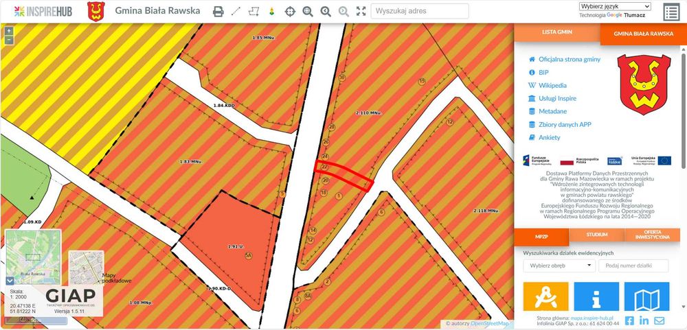The image size is (687, 330).
Task: Collapse the overview map with chevron
Action: coord(10,281)
